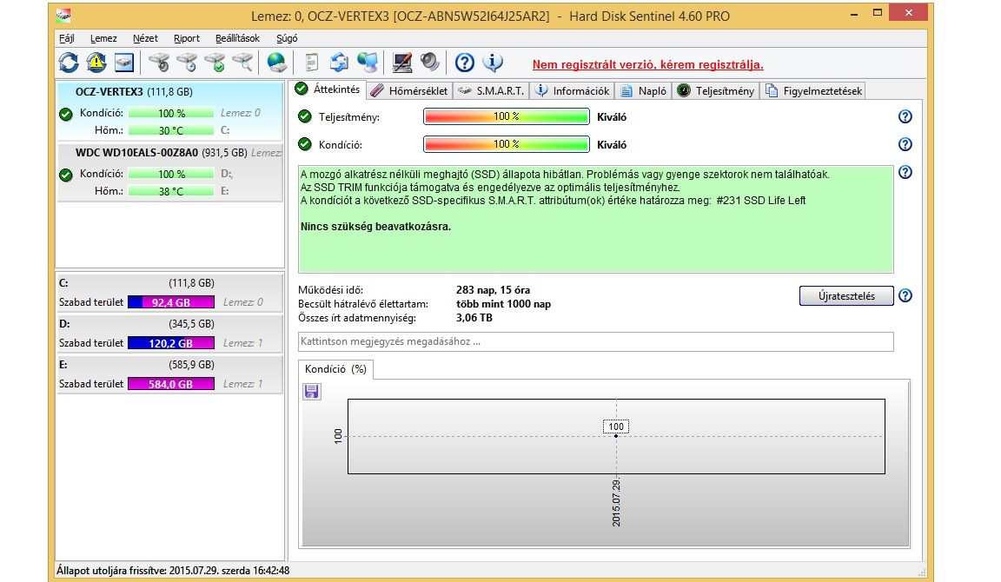1001x582 pixels.
Task: Click the disk with magnifying glass icon
Action: pos(242,63)
